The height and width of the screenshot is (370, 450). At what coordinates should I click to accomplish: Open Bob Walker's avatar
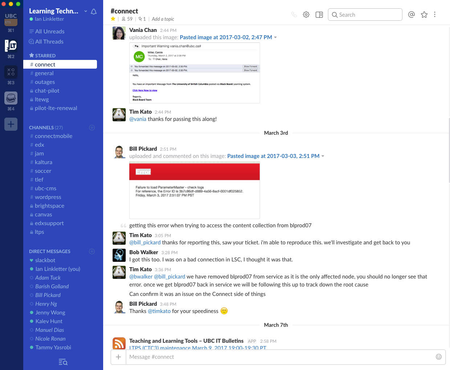(119, 255)
